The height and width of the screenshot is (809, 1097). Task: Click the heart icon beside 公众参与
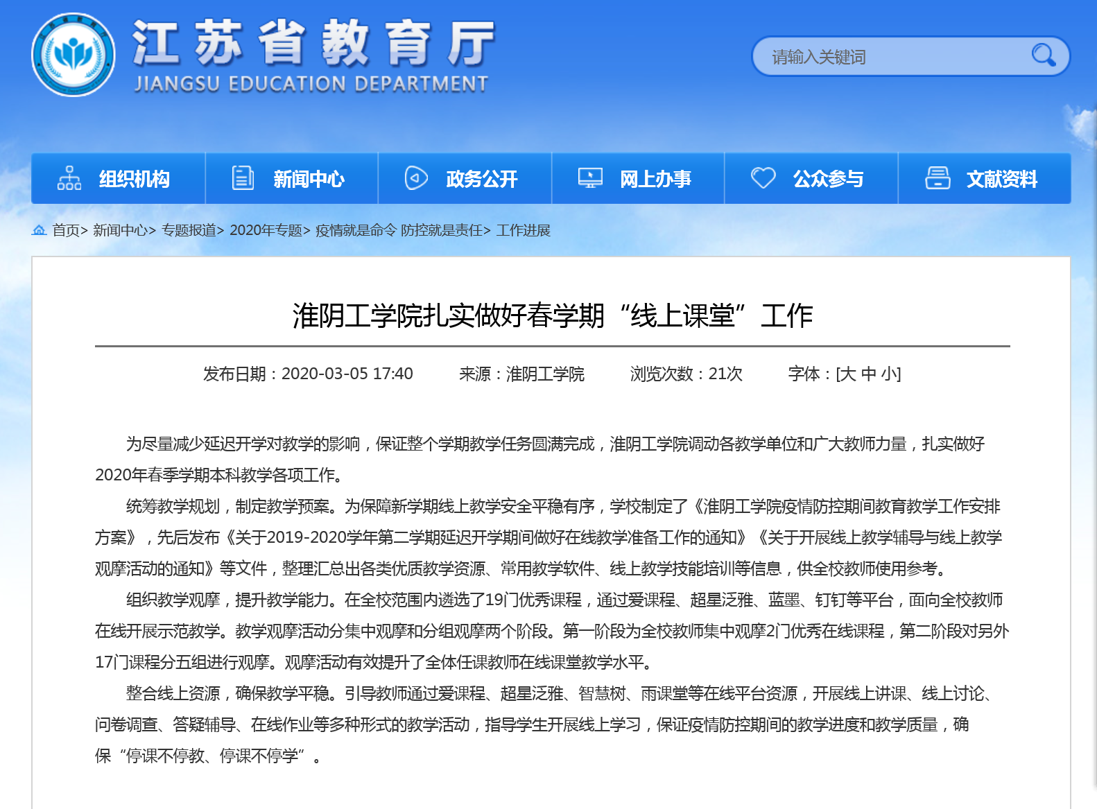763,178
